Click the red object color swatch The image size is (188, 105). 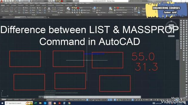(x=118, y=8)
